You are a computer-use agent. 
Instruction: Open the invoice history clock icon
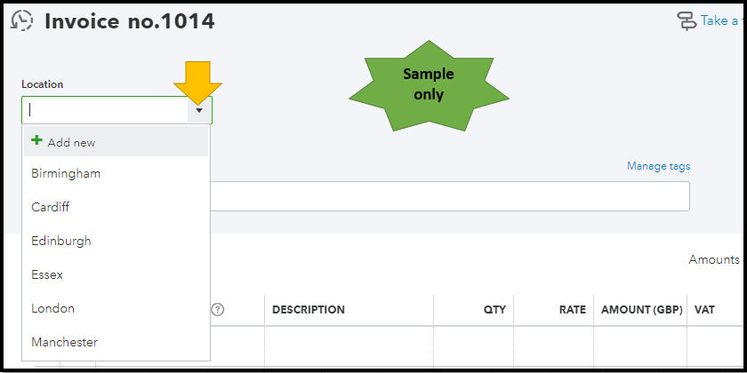[23, 20]
